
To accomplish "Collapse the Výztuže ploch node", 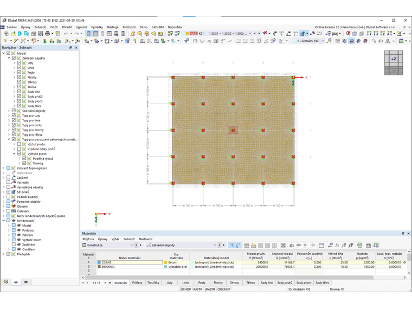I will click(14, 153).
